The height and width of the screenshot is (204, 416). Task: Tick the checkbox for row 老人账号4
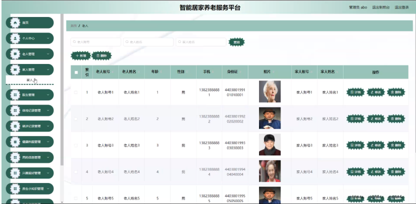click(76, 172)
